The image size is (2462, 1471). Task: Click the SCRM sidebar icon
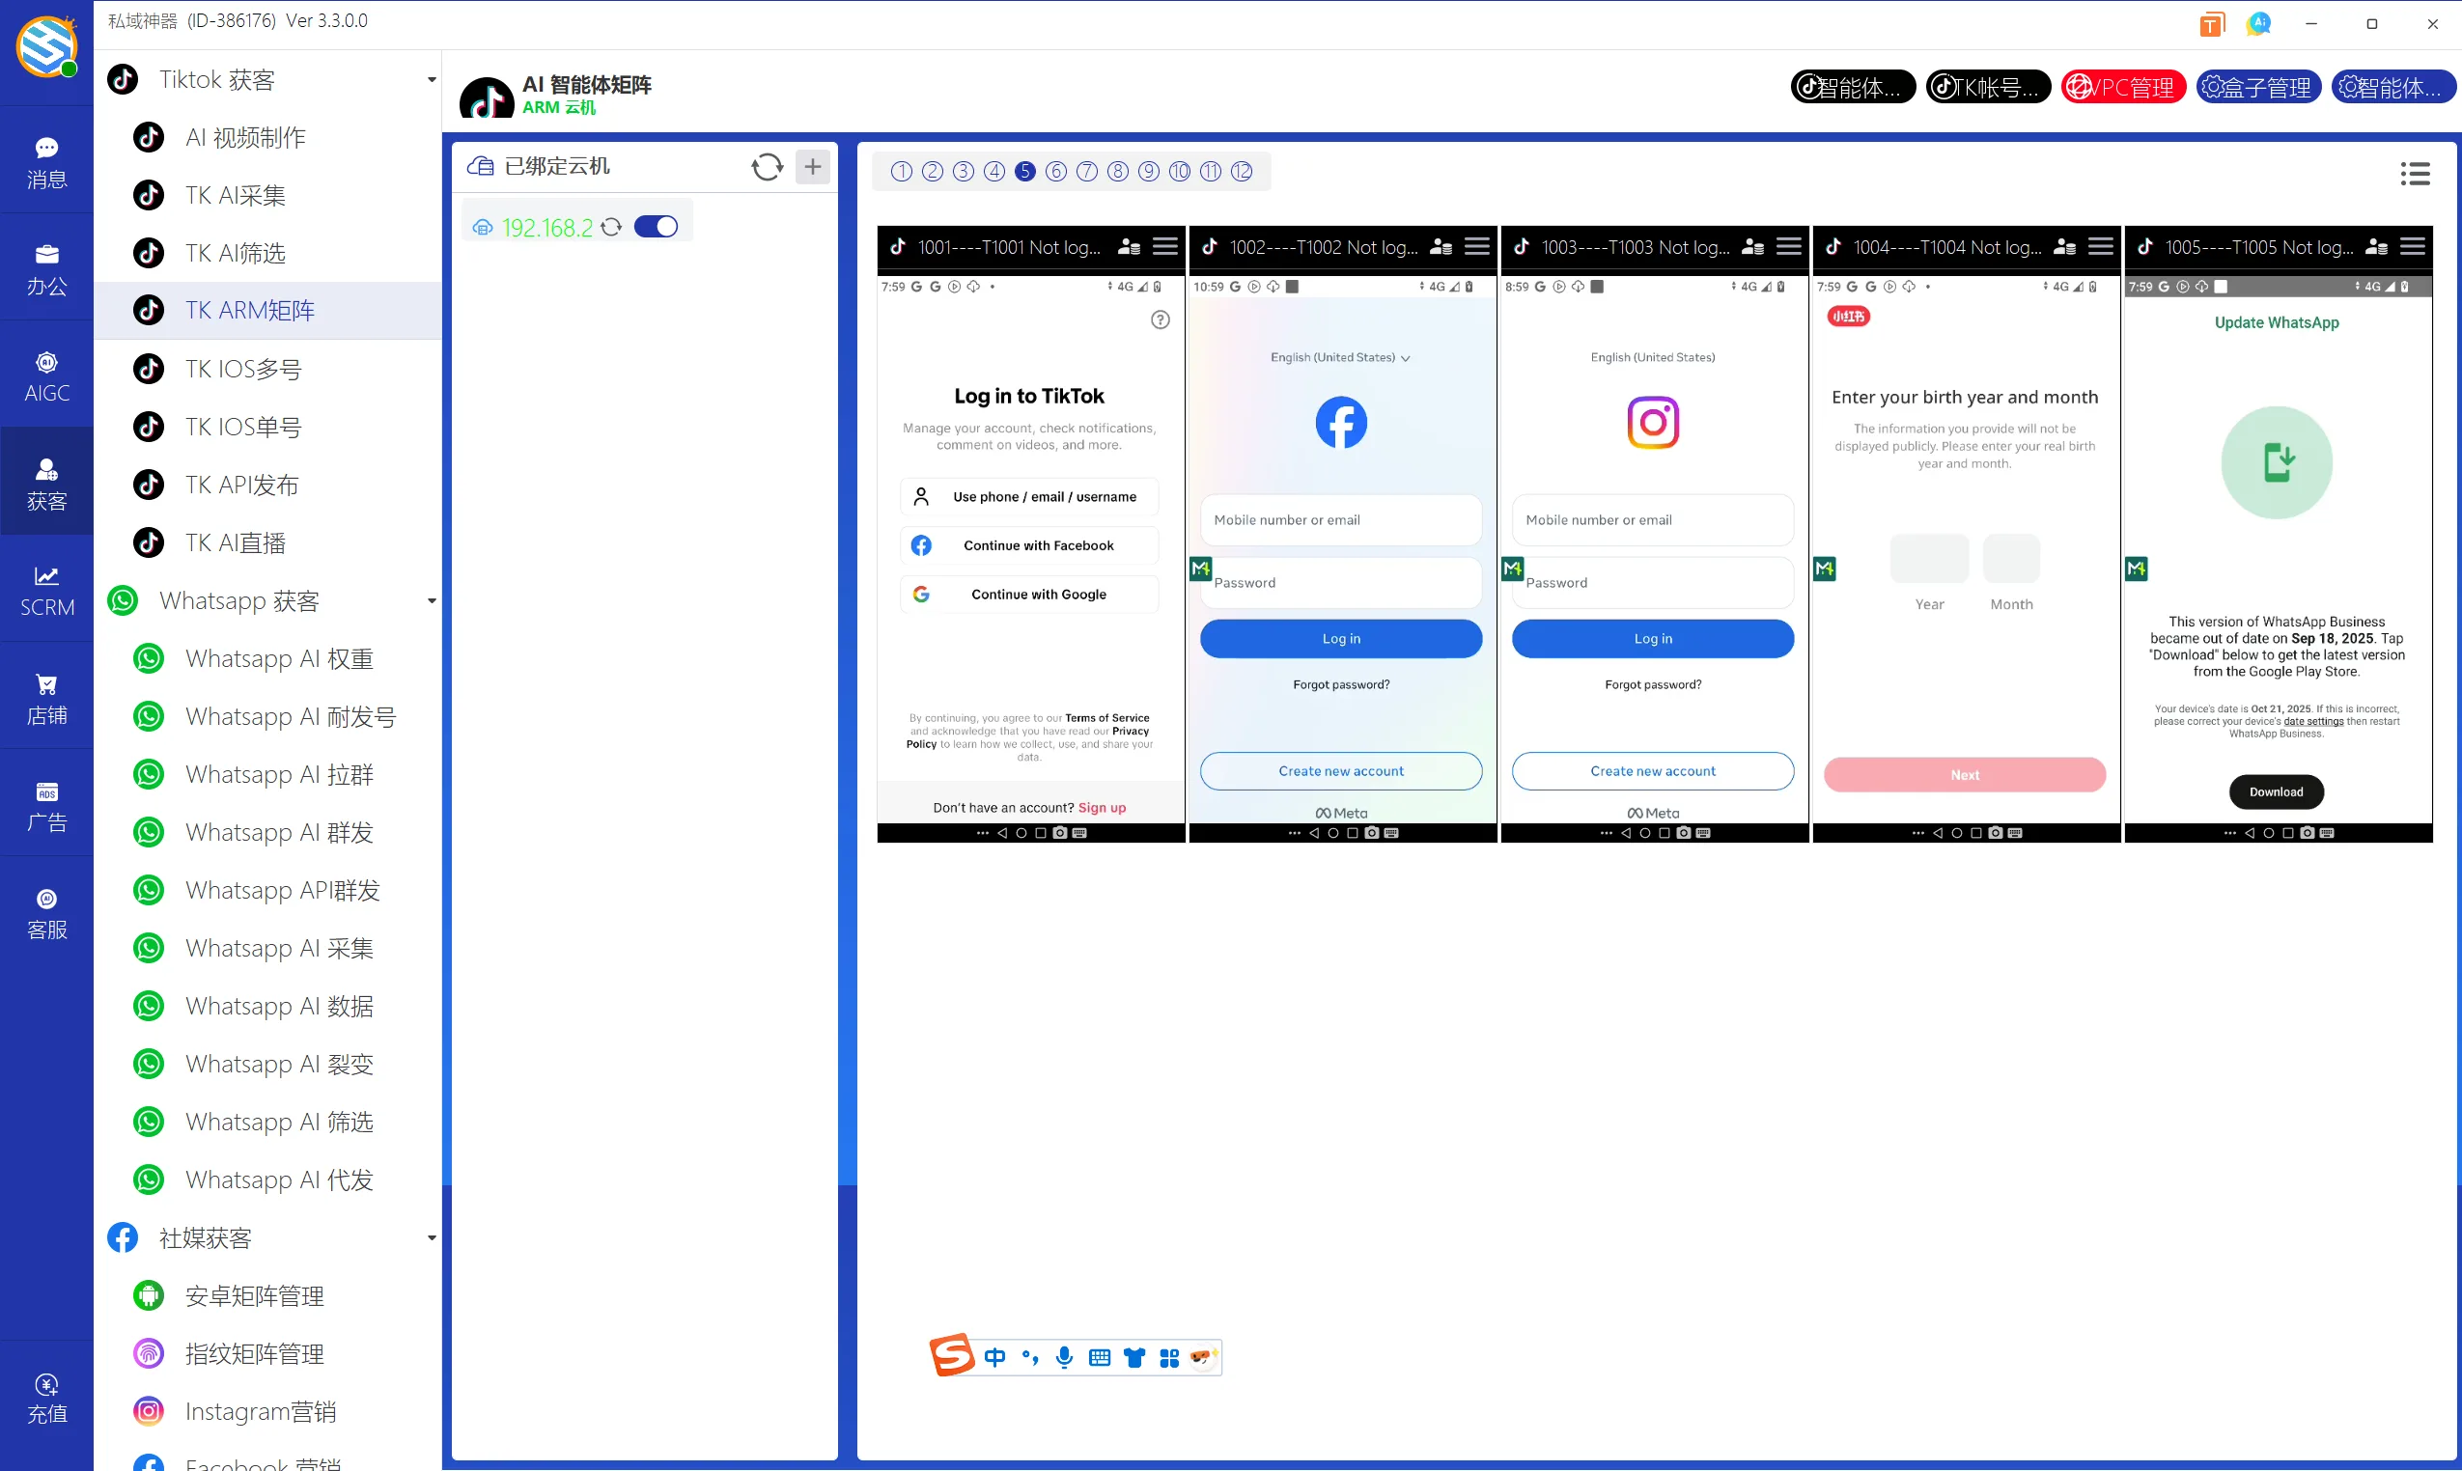46,590
